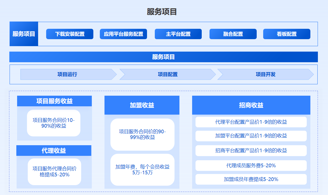Choose the 融合配置 button
This screenshot has width=328, height=195.
[x=233, y=34]
